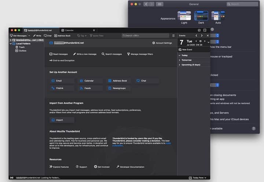Screen dimensions: 264x182
Task: Go to previous Events pane view
Action: point(196,36)
